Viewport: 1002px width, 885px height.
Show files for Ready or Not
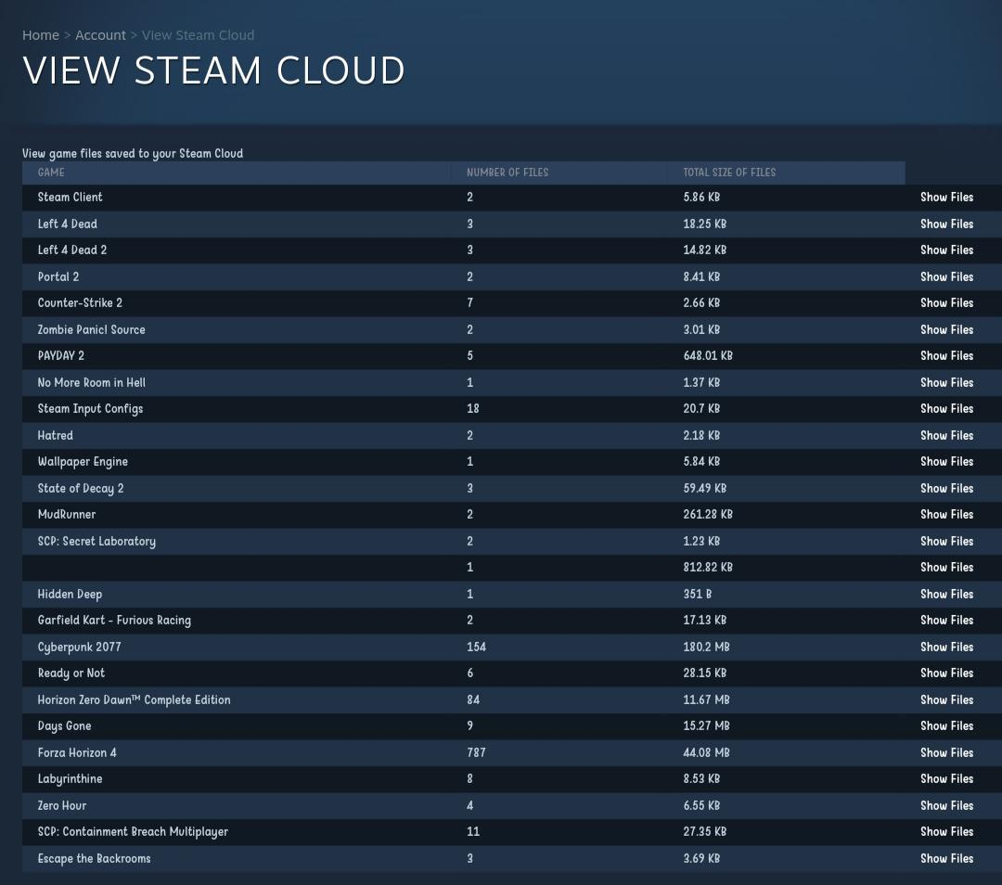pyautogui.click(x=946, y=673)
